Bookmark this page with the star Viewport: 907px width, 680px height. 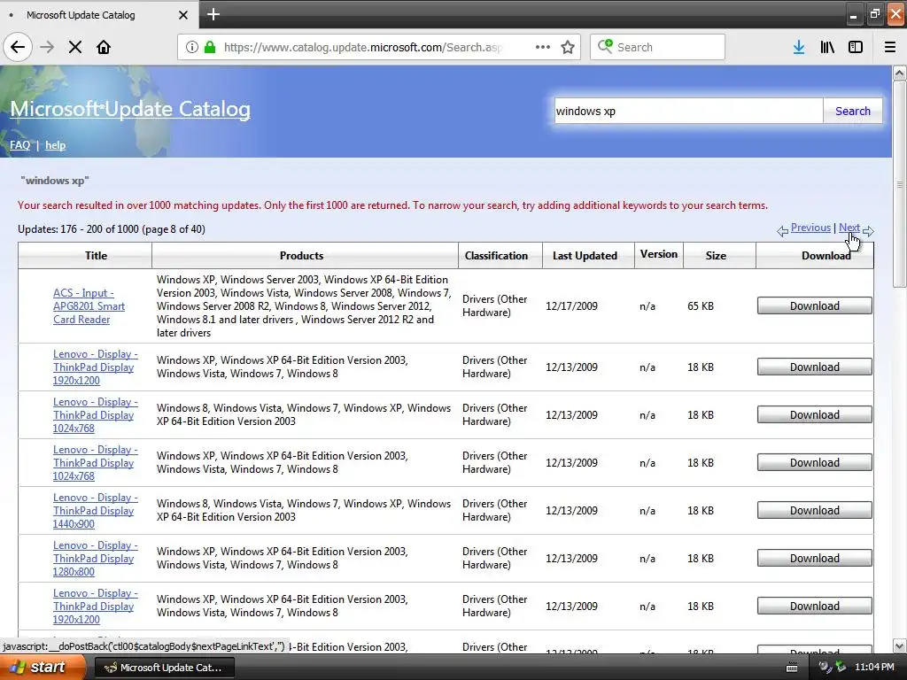click(x=568, y=47)
